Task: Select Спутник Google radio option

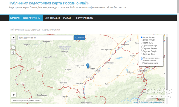Action: [141, 51]
